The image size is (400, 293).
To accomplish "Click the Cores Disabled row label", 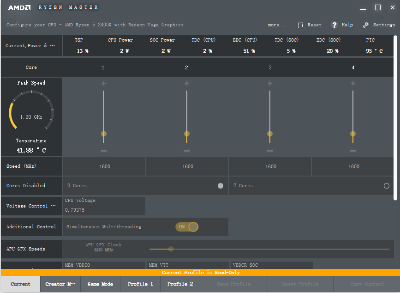I will pos(26,185).
